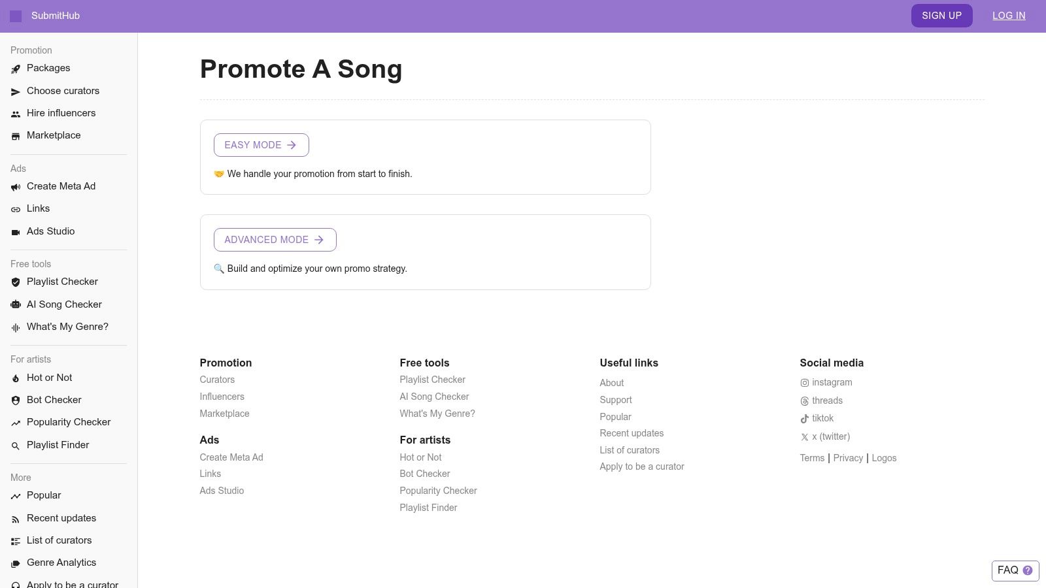Click the shield icon beside Playlist Checker

click(x=16, y=282)
